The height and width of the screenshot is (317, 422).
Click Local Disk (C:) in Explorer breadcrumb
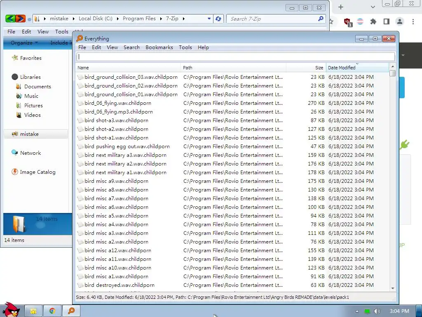click(96, 19)
